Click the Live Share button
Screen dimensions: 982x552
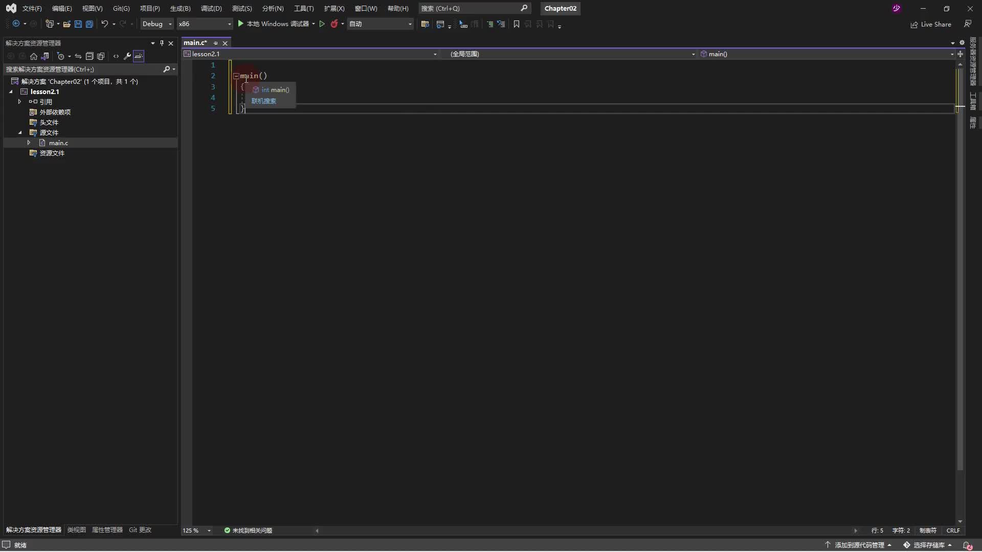(x=931, y=24)
